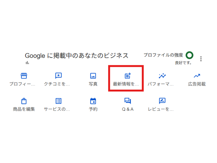Screen dimensions: 217x163
Task: Click the 広告掲載 label
Action: [x=197, y=84]
